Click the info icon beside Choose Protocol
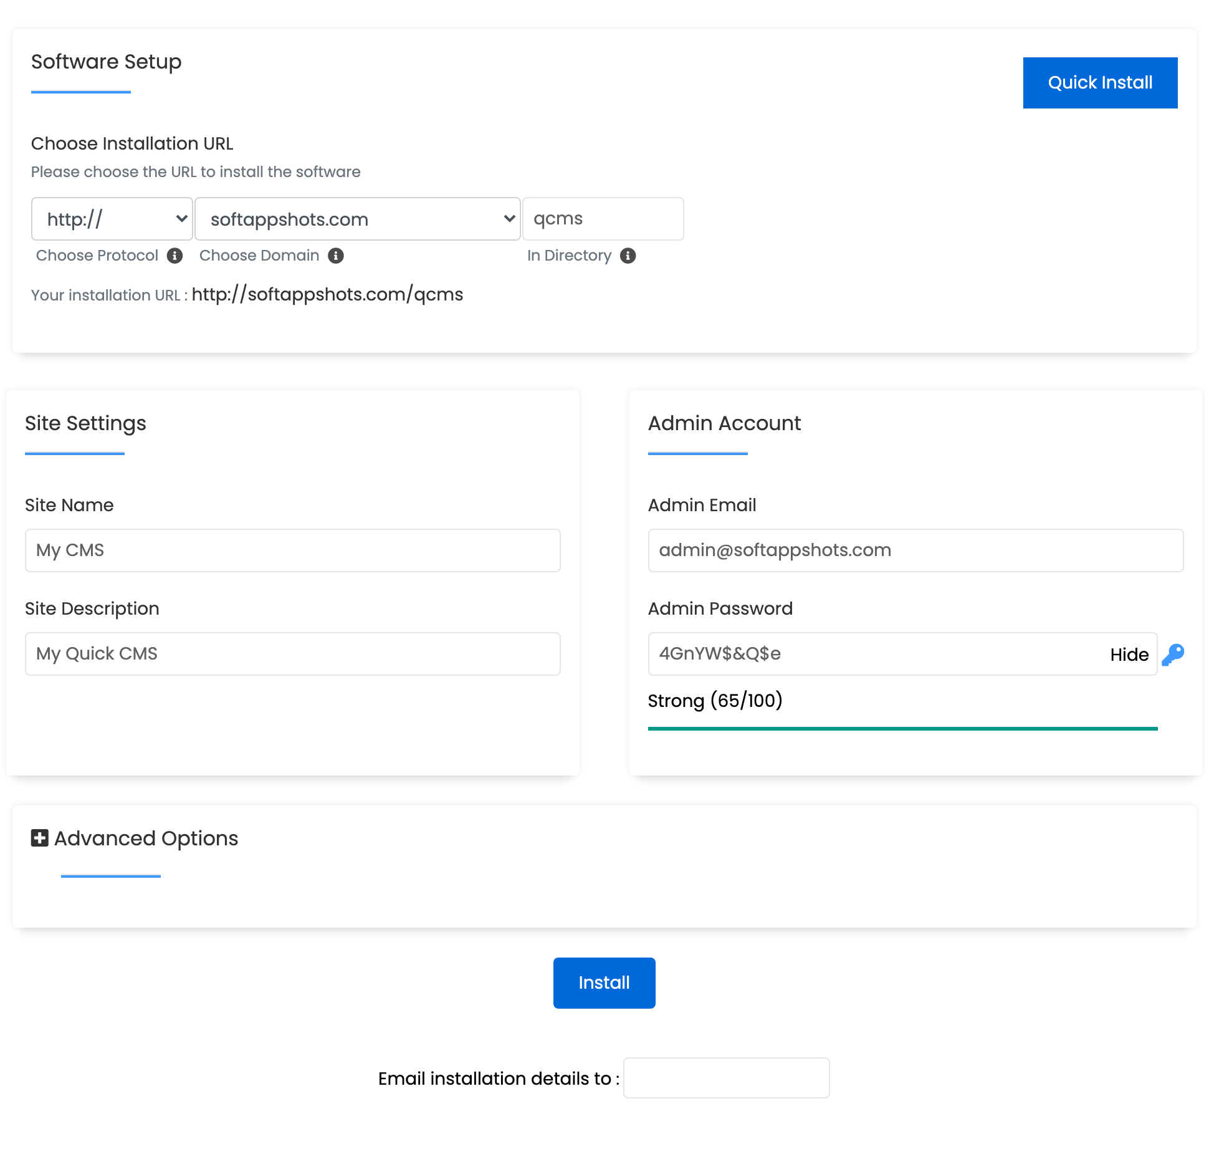The height and width of the screenshot is (1172, 1209). click(176, 255)
